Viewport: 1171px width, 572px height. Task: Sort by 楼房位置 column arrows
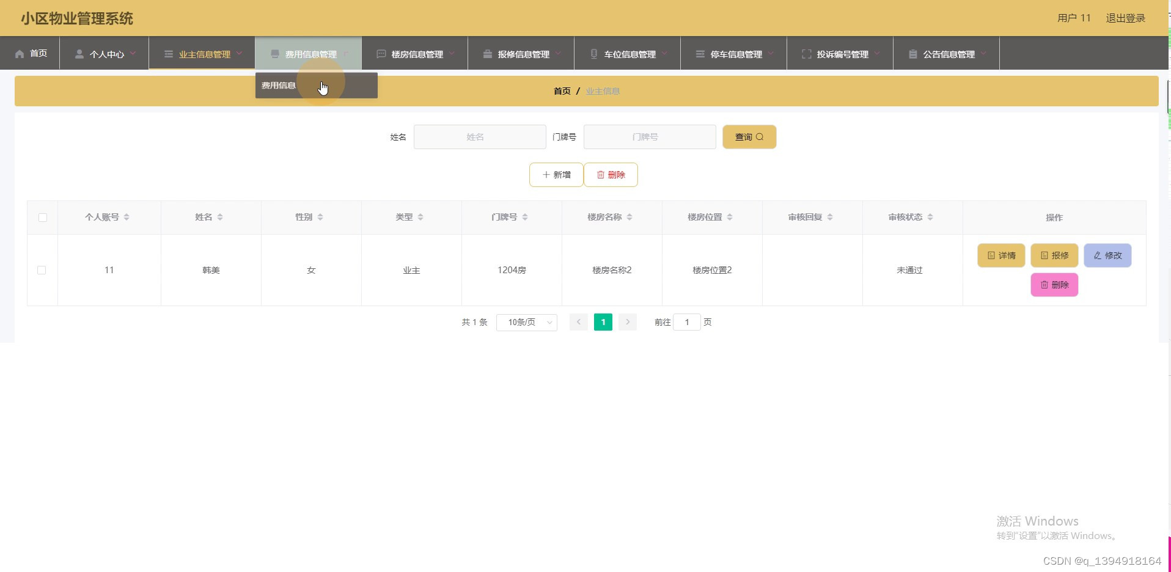730,217
